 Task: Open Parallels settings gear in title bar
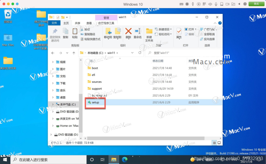pos(245,4)
